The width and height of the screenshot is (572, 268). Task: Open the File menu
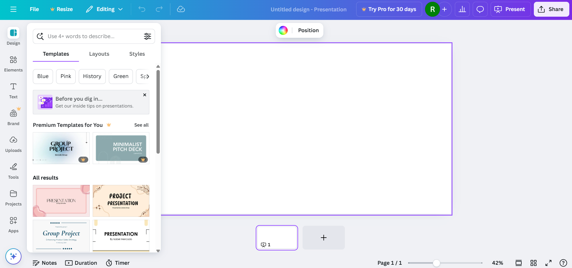pos(34,9)
